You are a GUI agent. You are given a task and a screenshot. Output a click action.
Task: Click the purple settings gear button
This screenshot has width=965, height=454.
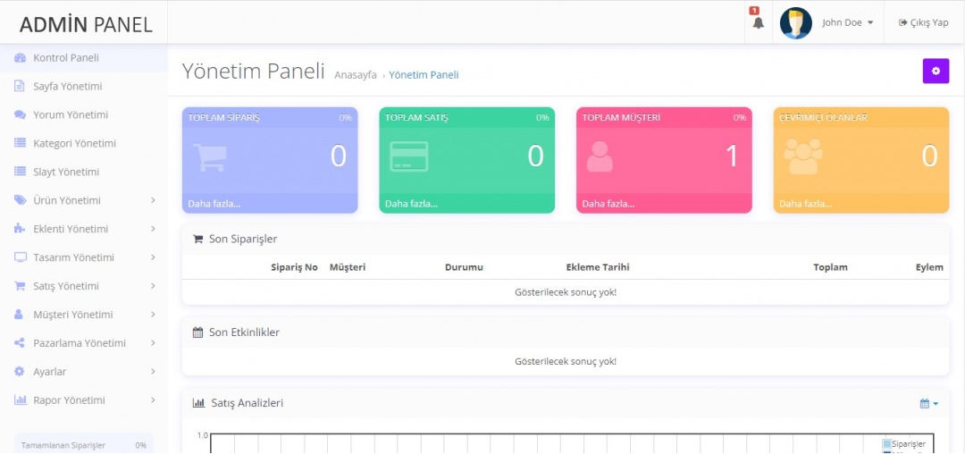point(936,71)
